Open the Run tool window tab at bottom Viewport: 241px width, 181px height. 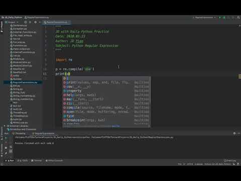10,160
